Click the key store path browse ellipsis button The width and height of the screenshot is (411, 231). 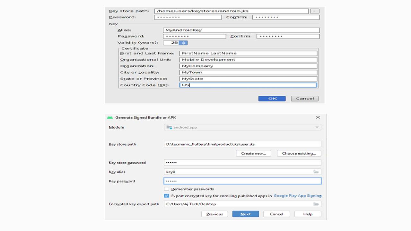click(x=315, y=11)
